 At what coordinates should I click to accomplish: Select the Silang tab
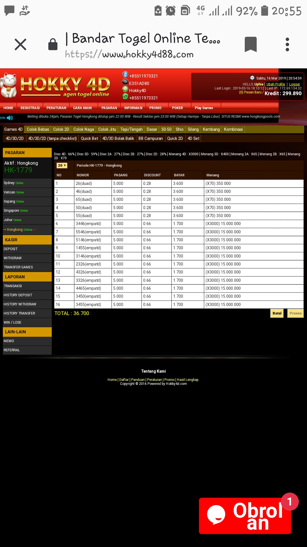click(193, 129)
